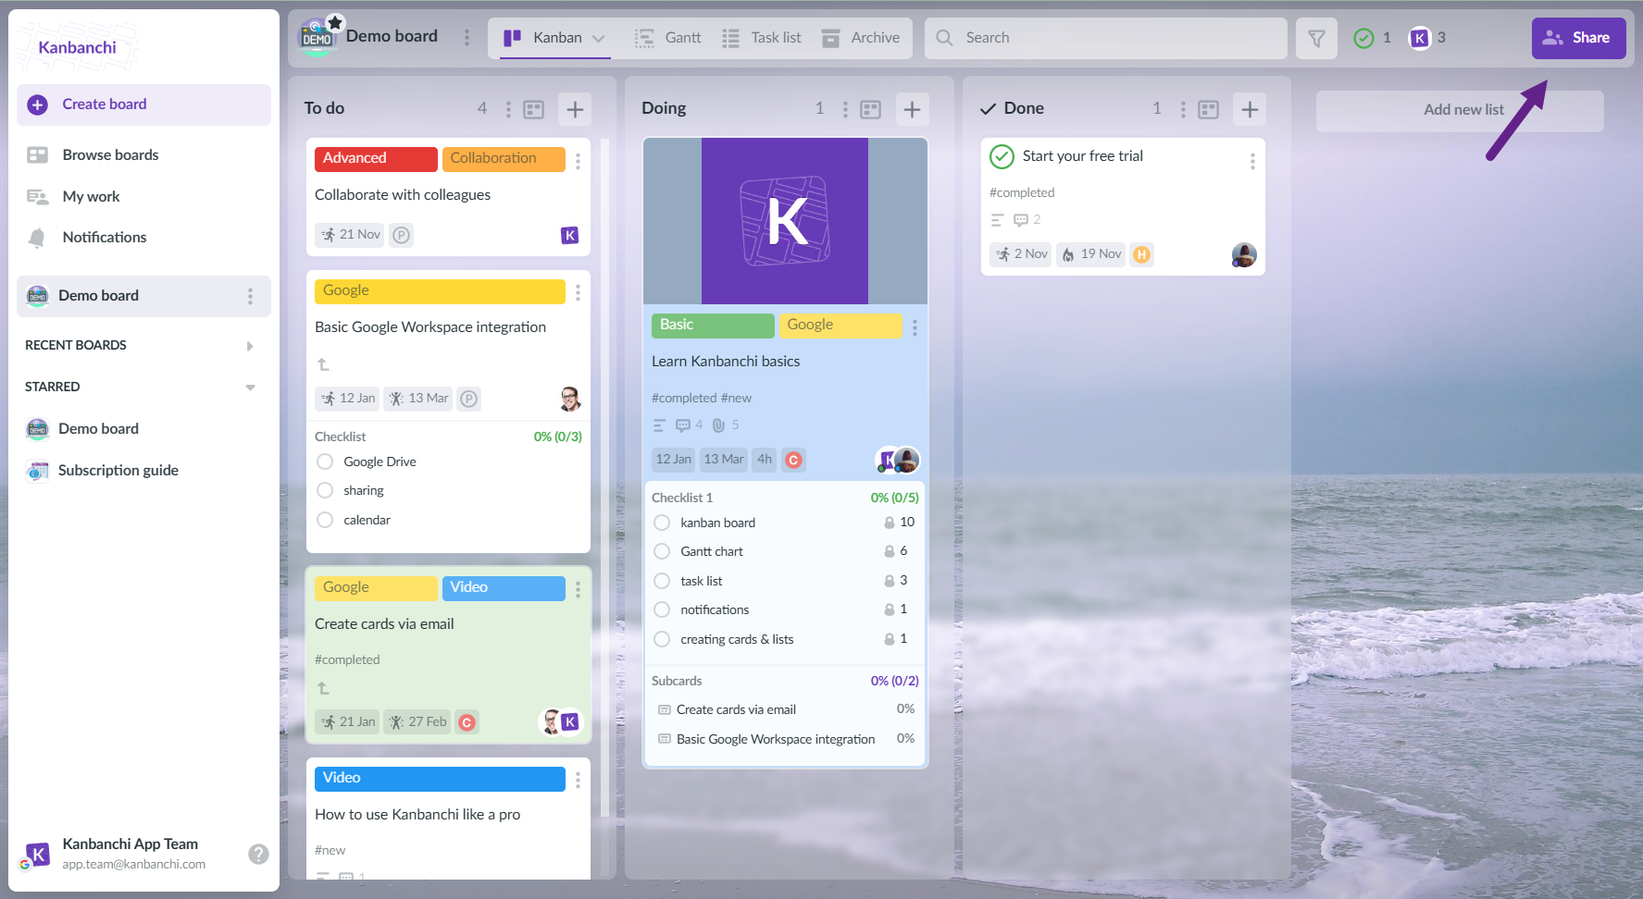Check task list checklist item
Screen dimensions: 1643x899
click(x=662, y=581)
